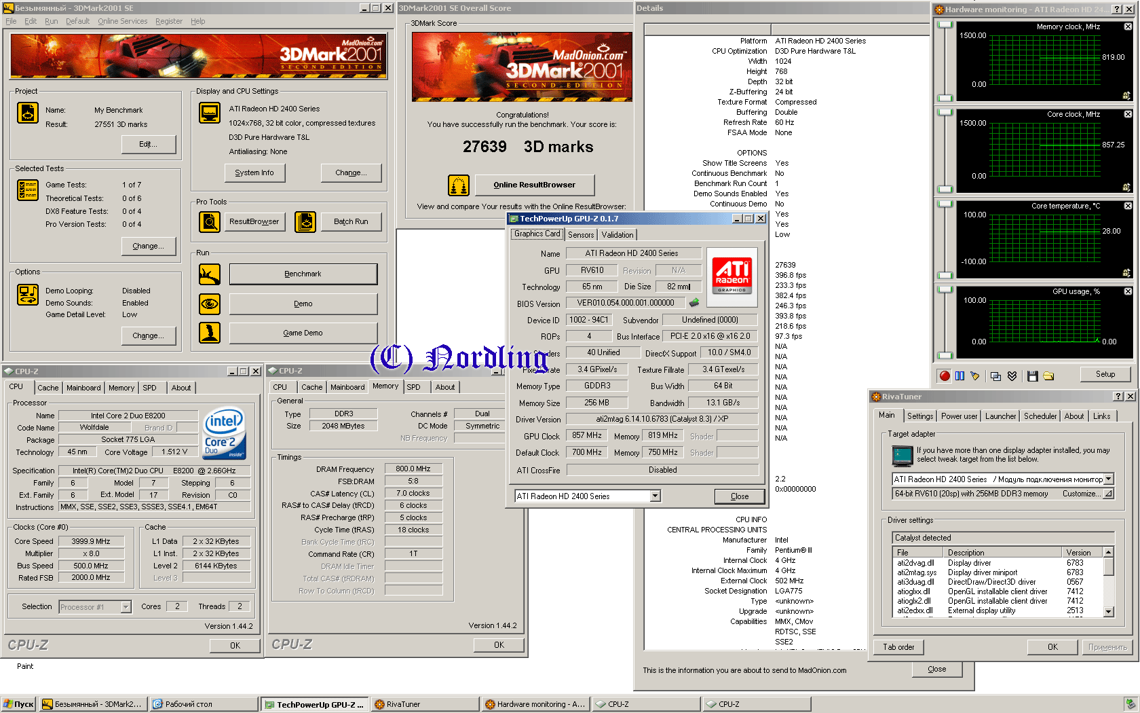Click the Selected Tests checklist icon
1140x713 pixels.
pyautogui.click(x=28, y=190)
